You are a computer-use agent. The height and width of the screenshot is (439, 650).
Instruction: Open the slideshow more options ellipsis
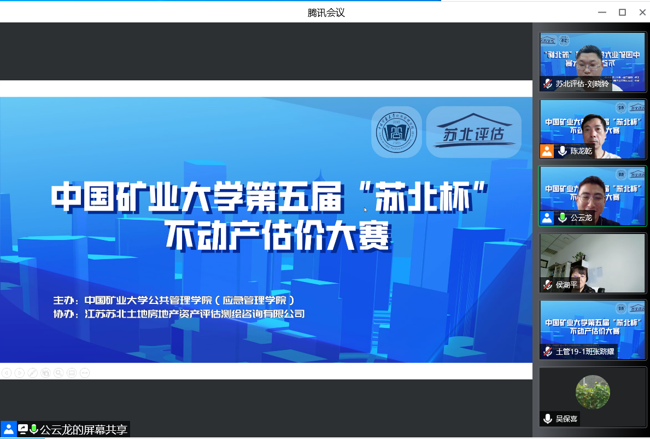(85, 373)
